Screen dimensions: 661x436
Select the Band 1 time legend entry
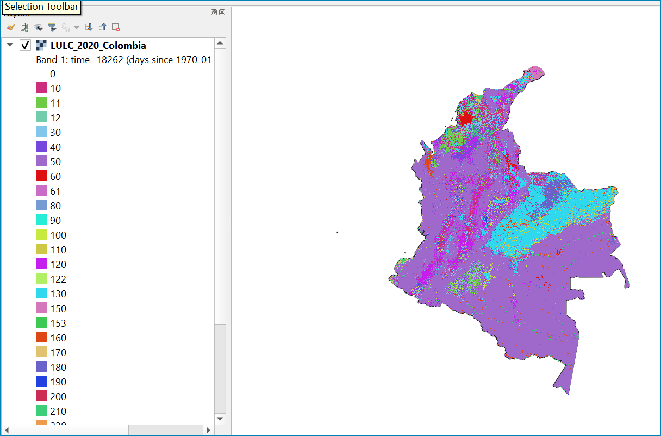click(x=125, y=60)
